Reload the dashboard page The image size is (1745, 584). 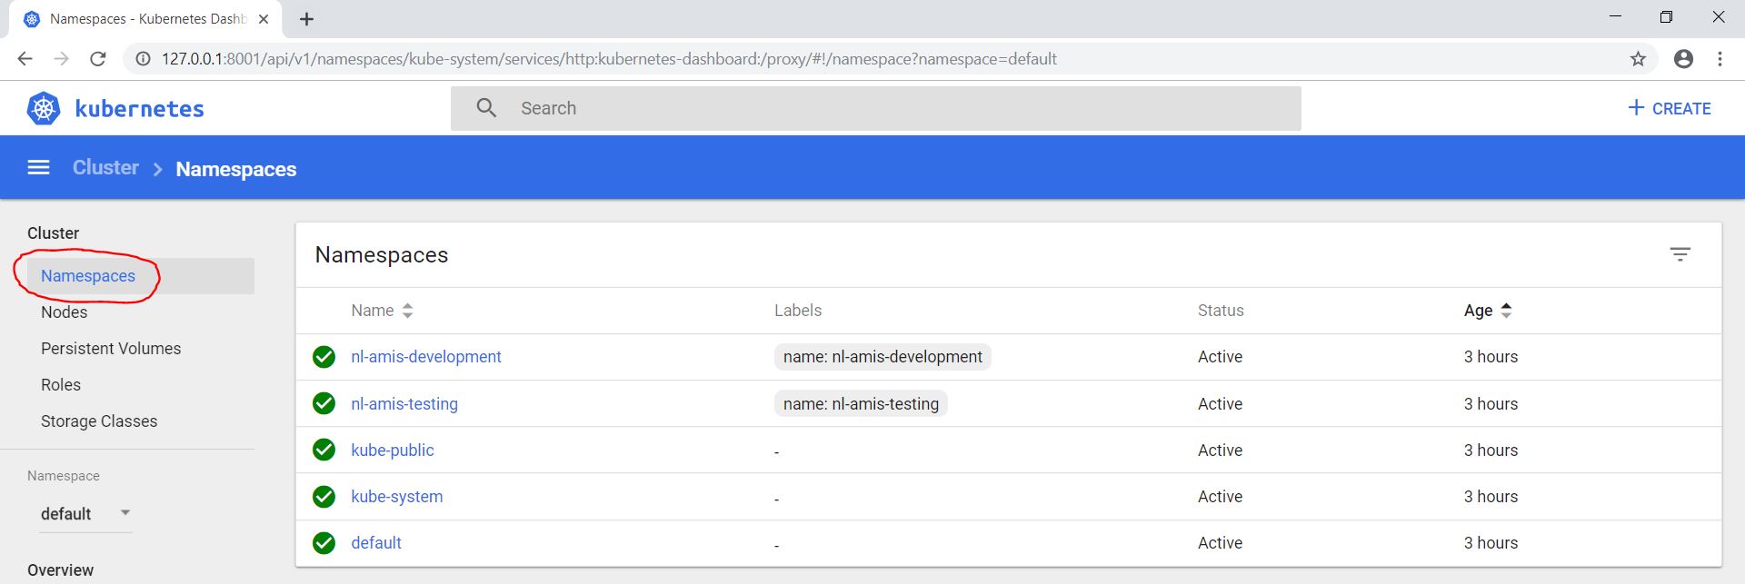tap(98, 59)
